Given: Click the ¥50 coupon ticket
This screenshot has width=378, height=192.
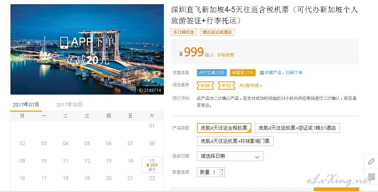Looking at the screenshot, I should coord(226,86).
